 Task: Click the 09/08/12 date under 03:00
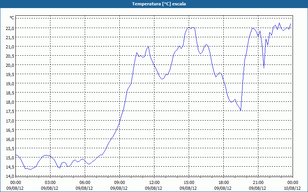(50, 188)
